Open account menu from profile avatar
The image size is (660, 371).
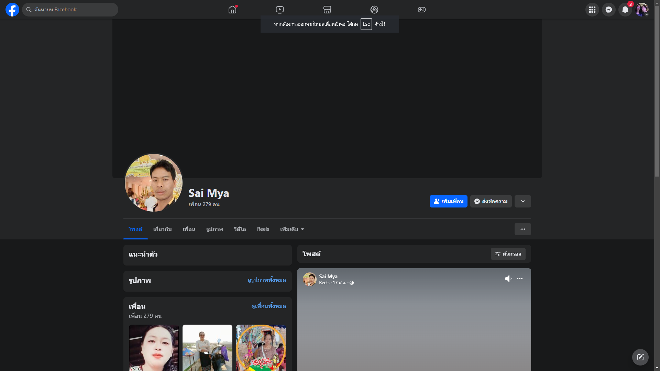tap(642, 10)
